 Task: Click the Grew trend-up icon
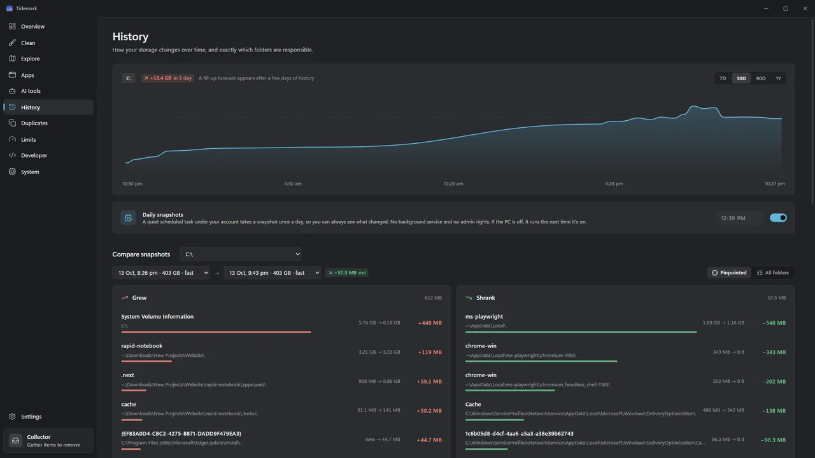pos(125,298)
